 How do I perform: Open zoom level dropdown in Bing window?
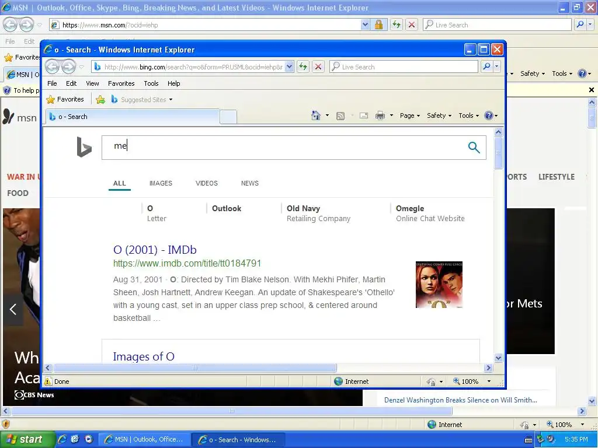click(489, 381)
